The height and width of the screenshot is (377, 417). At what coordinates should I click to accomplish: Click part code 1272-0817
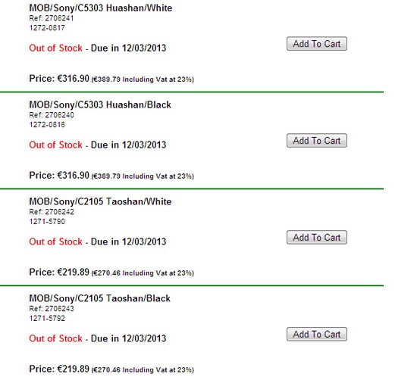(x=47, y=28)
